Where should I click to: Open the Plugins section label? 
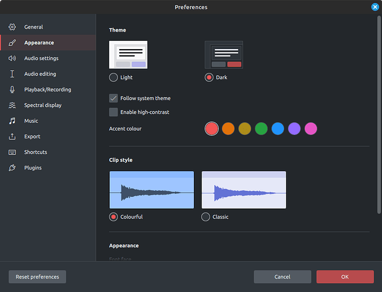pos(33,168)
